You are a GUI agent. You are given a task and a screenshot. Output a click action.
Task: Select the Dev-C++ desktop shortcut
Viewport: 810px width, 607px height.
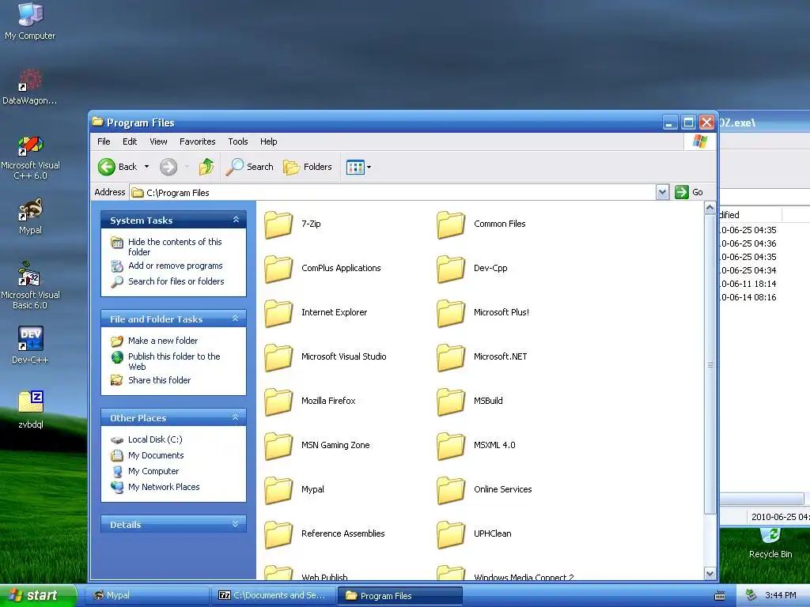pyautogui.click(x=30, y=339)
